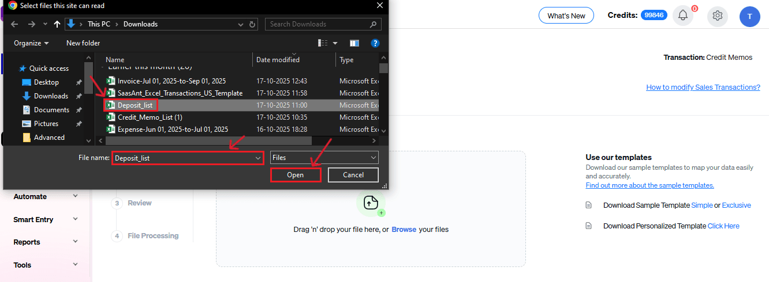The image size is (769, 282).
Task: Open file dialog help icon
Action: (x=375, y=43)
